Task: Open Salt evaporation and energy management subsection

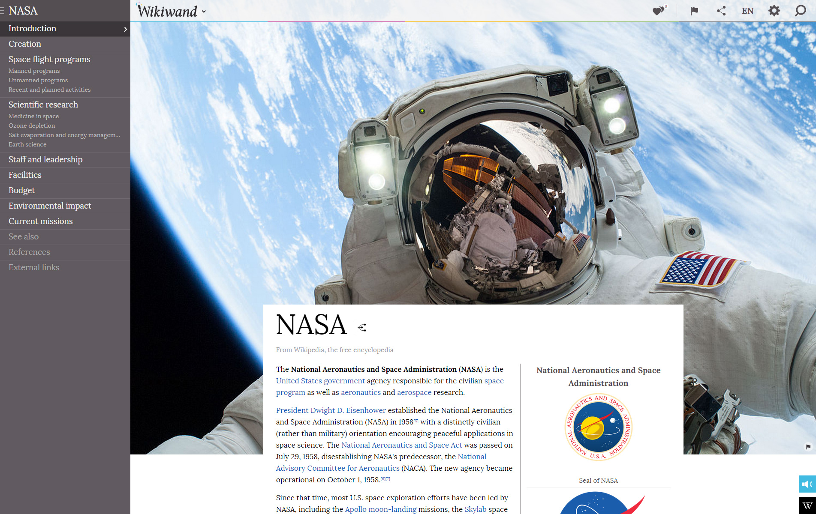Action: (64, 135)
